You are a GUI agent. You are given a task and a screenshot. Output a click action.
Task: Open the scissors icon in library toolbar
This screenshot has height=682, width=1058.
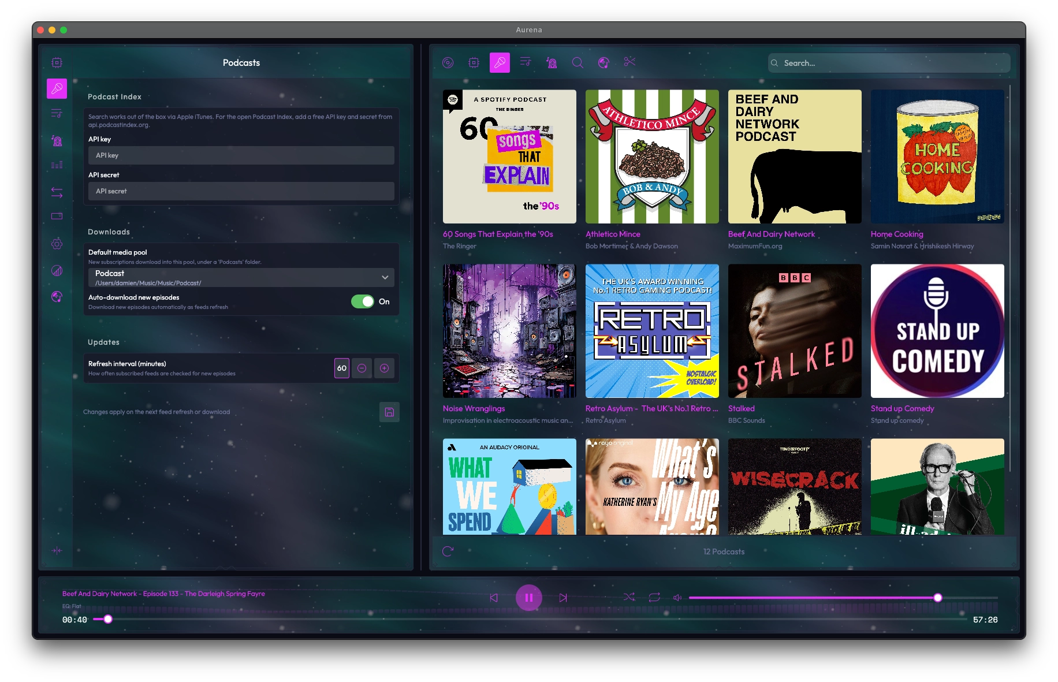click(x=629, y=61)
